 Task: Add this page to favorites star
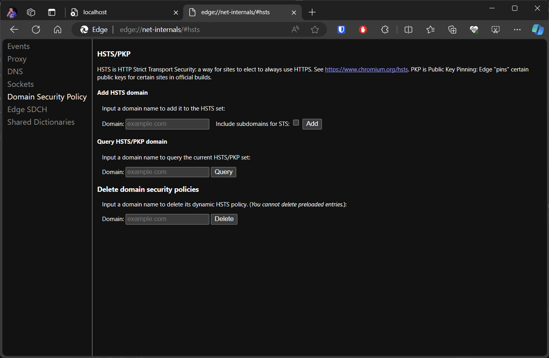click(315, 30)
